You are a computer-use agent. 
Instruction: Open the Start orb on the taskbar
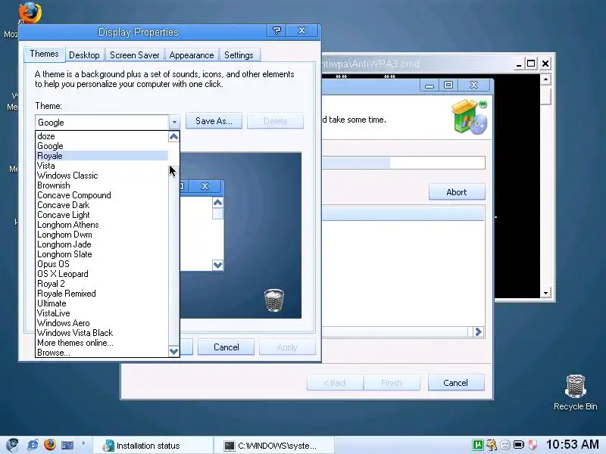click(x=12, y=445)
